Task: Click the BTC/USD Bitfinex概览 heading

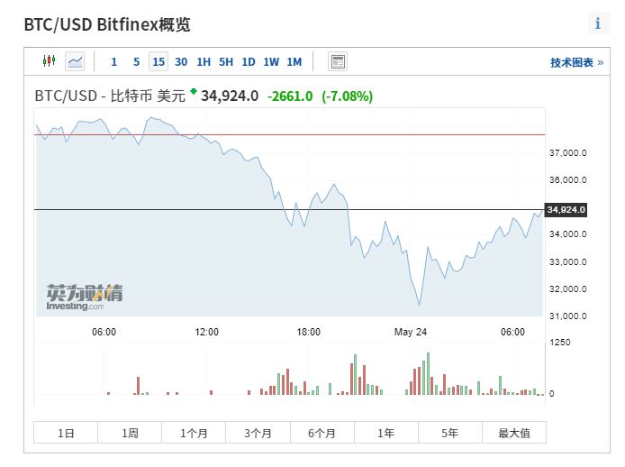Action: (x=107, y=24)
